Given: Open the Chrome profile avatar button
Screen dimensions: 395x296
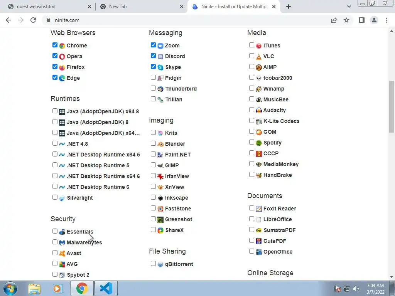Looking at the screenshot, I should click(374, 20).
